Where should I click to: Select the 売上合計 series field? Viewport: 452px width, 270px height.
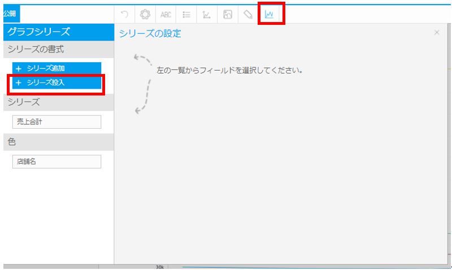(57, 122)
